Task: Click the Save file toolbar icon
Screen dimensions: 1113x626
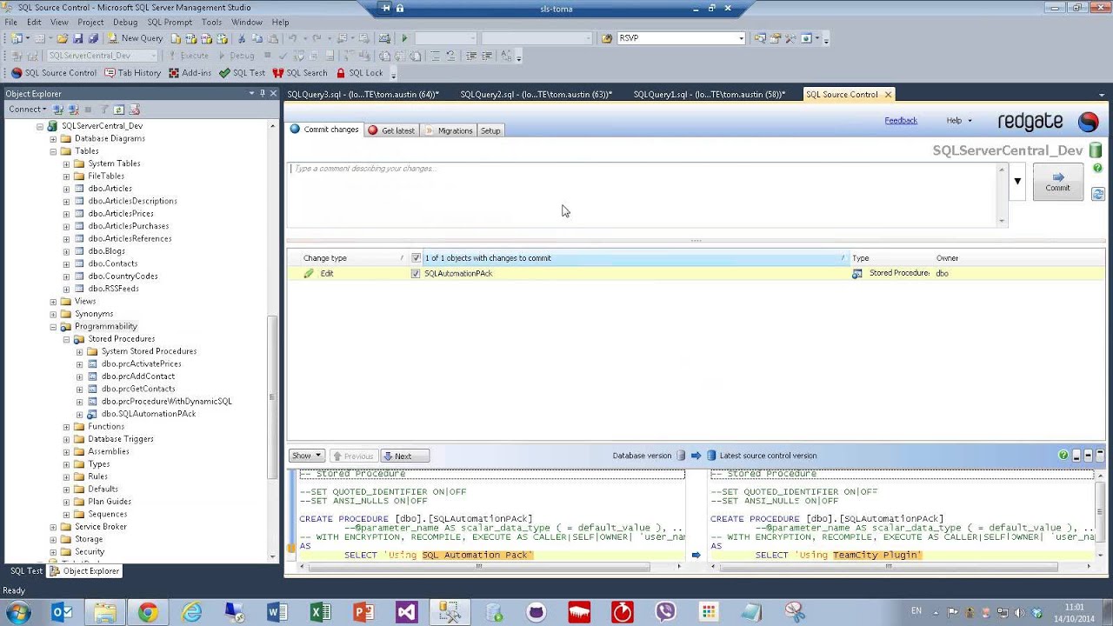Action: [77, 38]
